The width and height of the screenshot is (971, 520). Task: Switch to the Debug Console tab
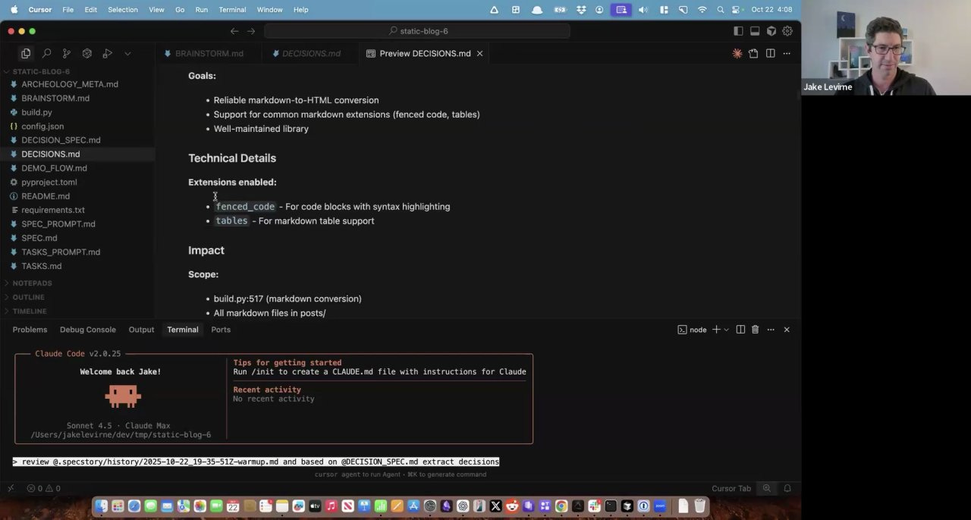pyautogui.click(x=88, y=330)
